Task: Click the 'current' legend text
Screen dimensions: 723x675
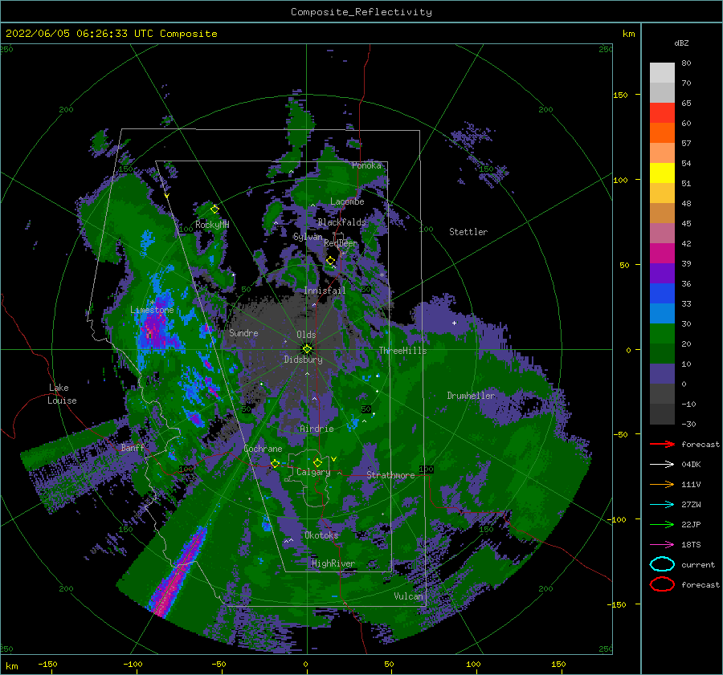Action: point(698,564)
